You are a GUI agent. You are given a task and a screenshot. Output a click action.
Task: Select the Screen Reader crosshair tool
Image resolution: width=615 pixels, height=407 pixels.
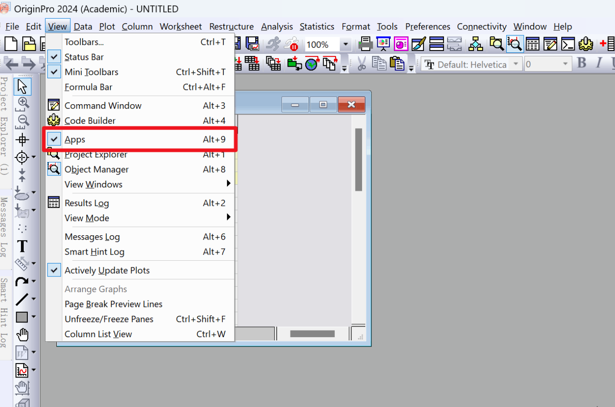coord(22,140)
